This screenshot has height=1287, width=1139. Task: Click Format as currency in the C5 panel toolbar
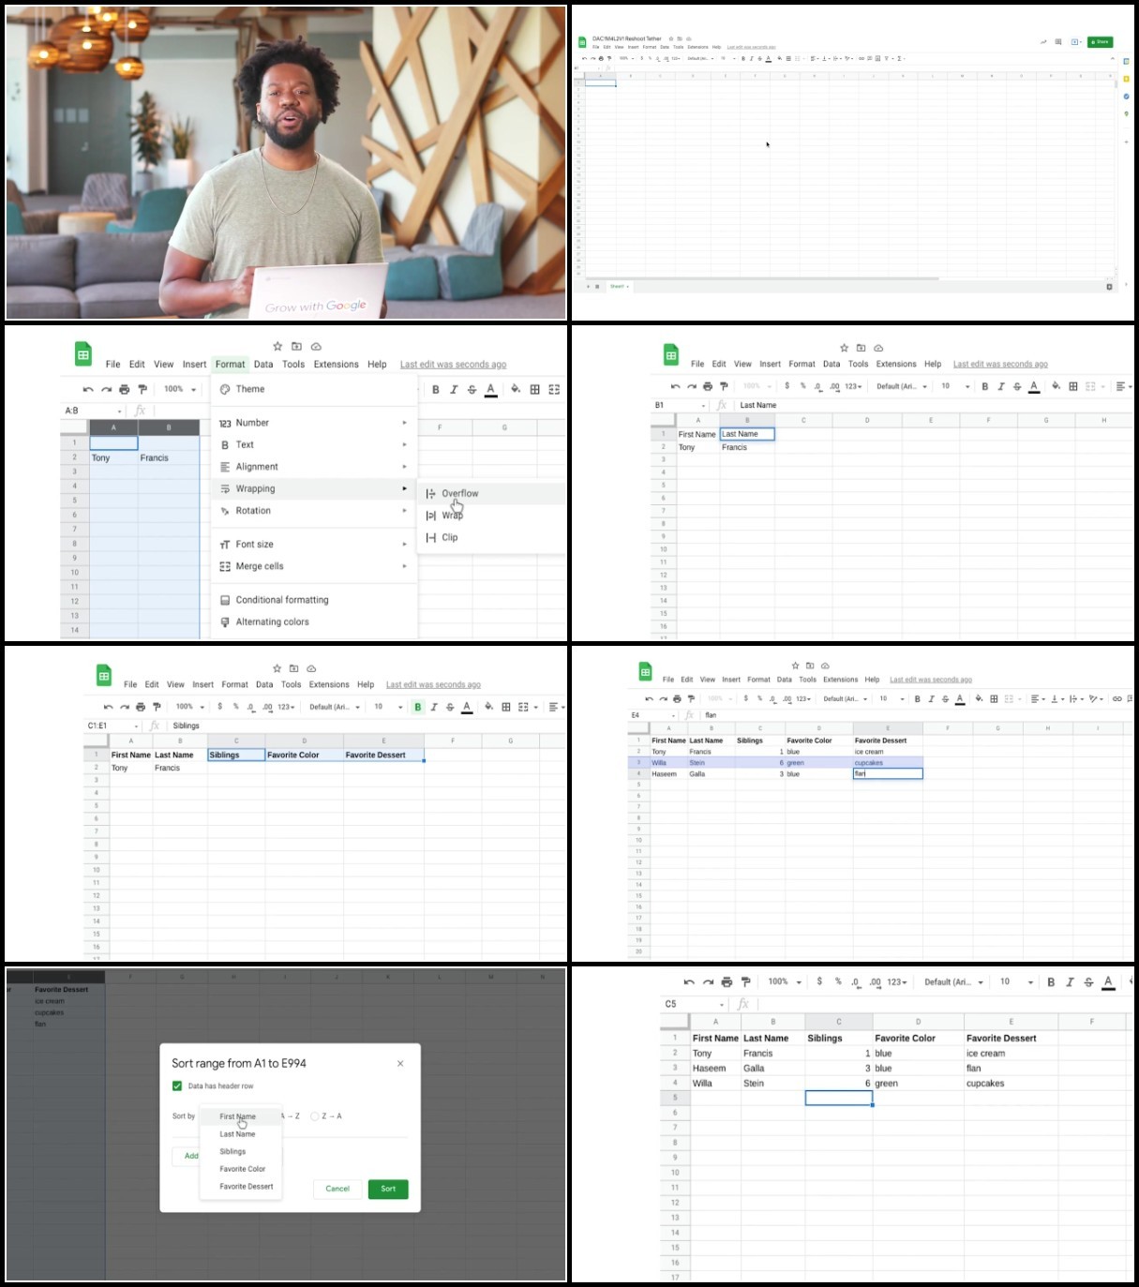(819, 981)
